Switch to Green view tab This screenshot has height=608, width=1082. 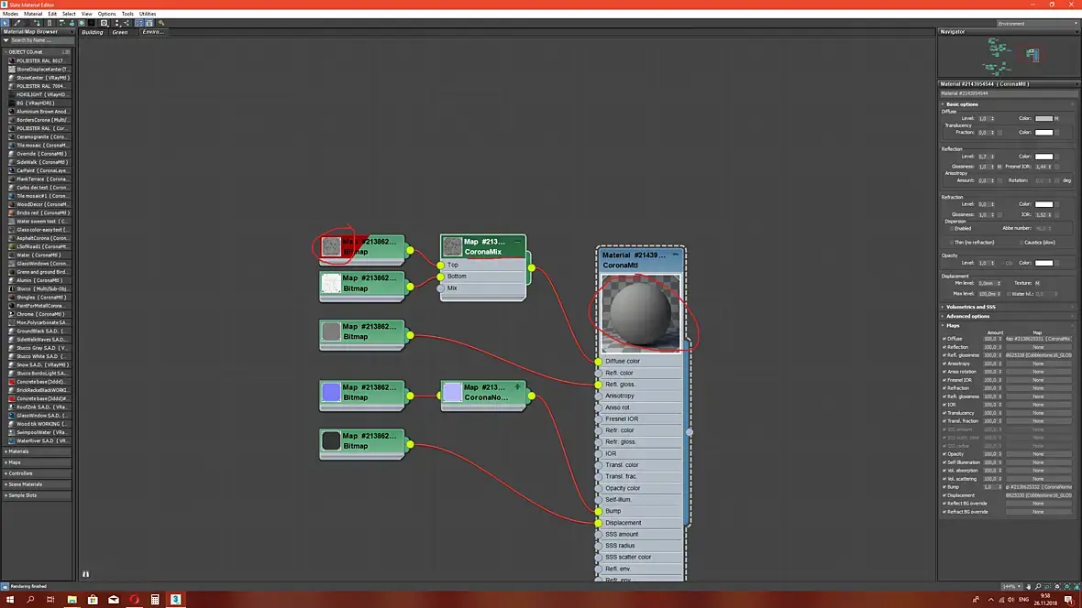[x=120, y=32]
